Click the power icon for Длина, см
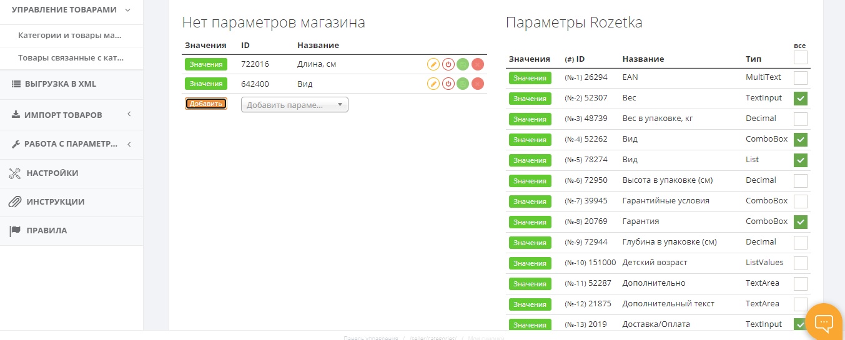The width and height of the screenshot is (845, 340). point(448,64)
